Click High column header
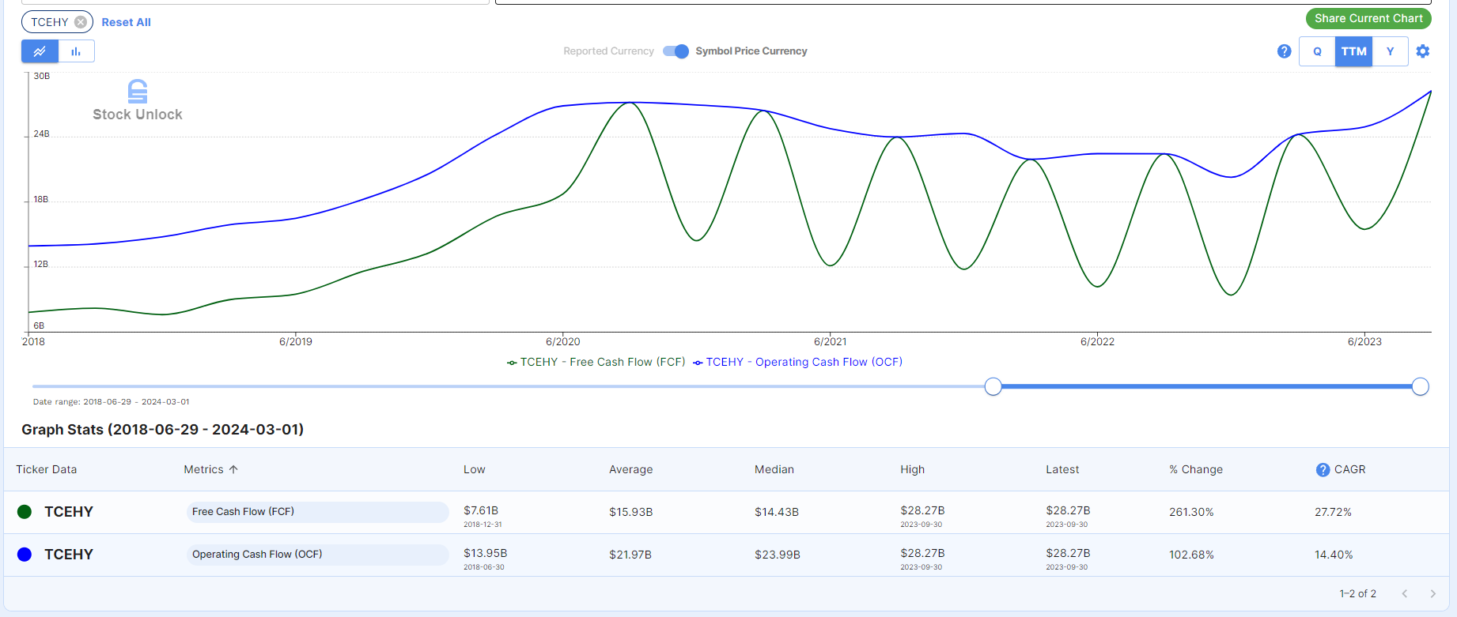 [x=912, y=469]
